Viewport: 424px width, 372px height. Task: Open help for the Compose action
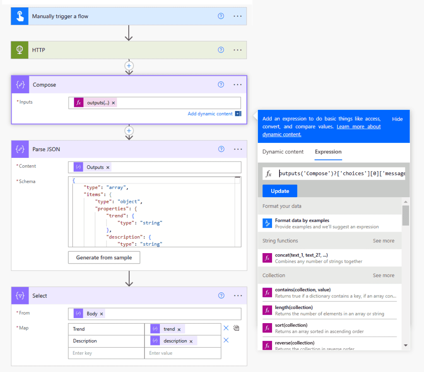(221, 85)
